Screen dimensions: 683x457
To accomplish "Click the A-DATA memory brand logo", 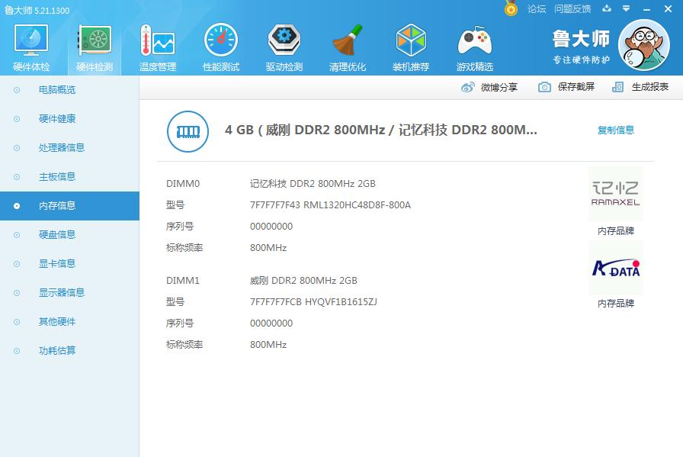I will pyautogui.click(x=616, y=269).
